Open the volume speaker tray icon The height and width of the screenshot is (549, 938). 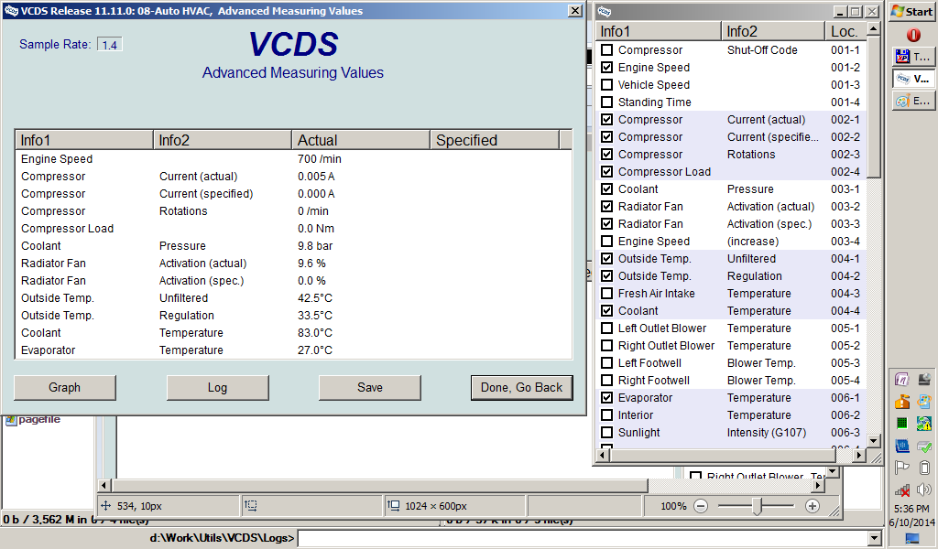[924, 490]
